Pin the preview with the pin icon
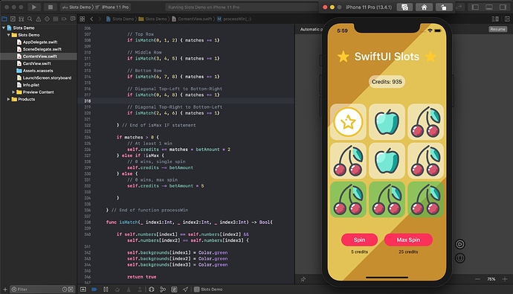 [303, 279]
